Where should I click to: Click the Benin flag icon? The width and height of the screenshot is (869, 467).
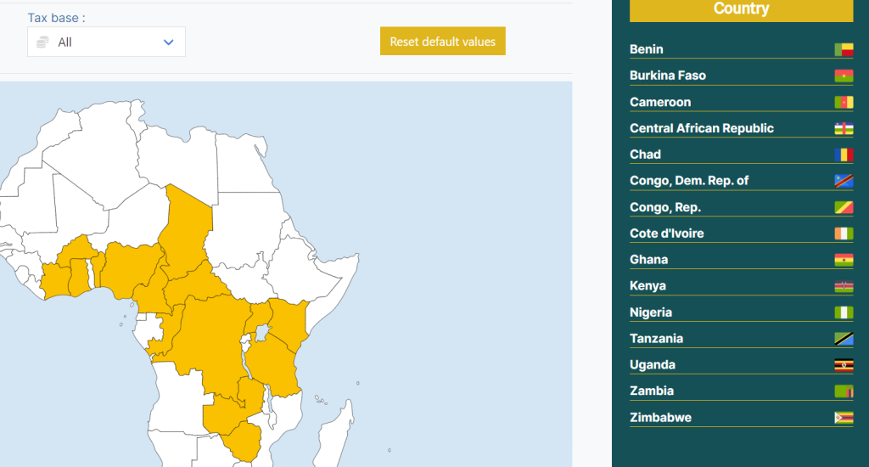point(844,50)
